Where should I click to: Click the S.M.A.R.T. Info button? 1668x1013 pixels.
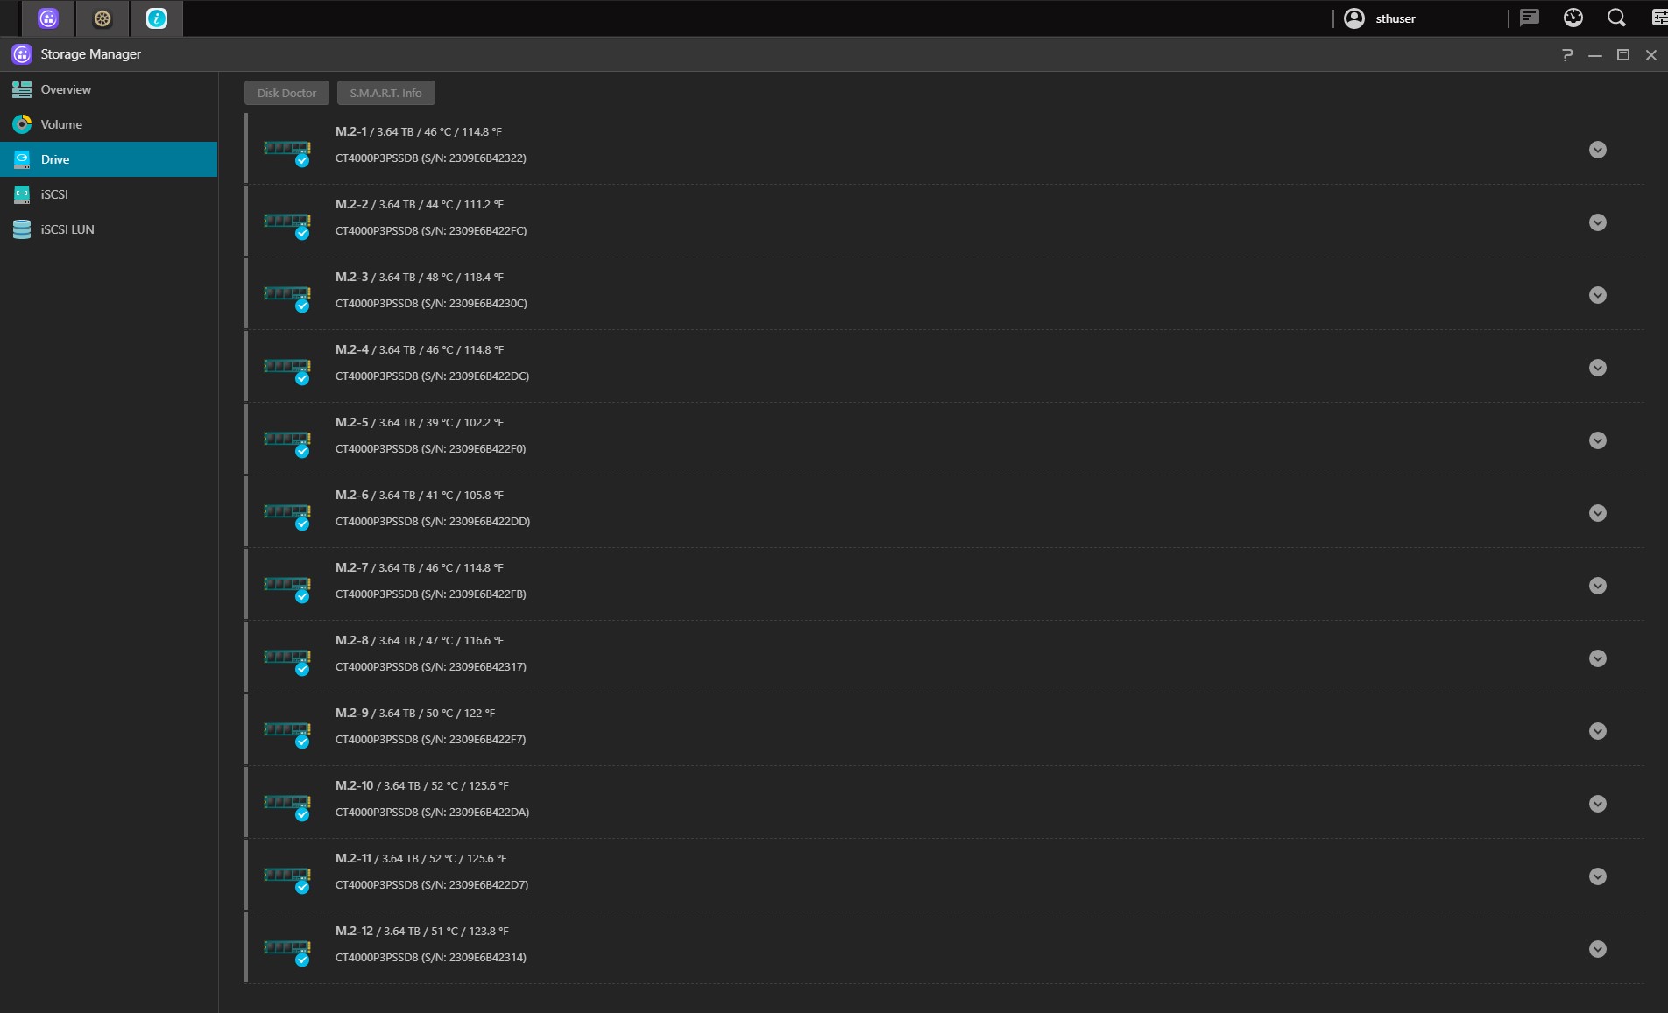385,93
